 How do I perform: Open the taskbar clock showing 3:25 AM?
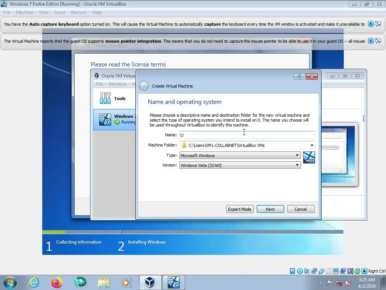click(367, 283)
